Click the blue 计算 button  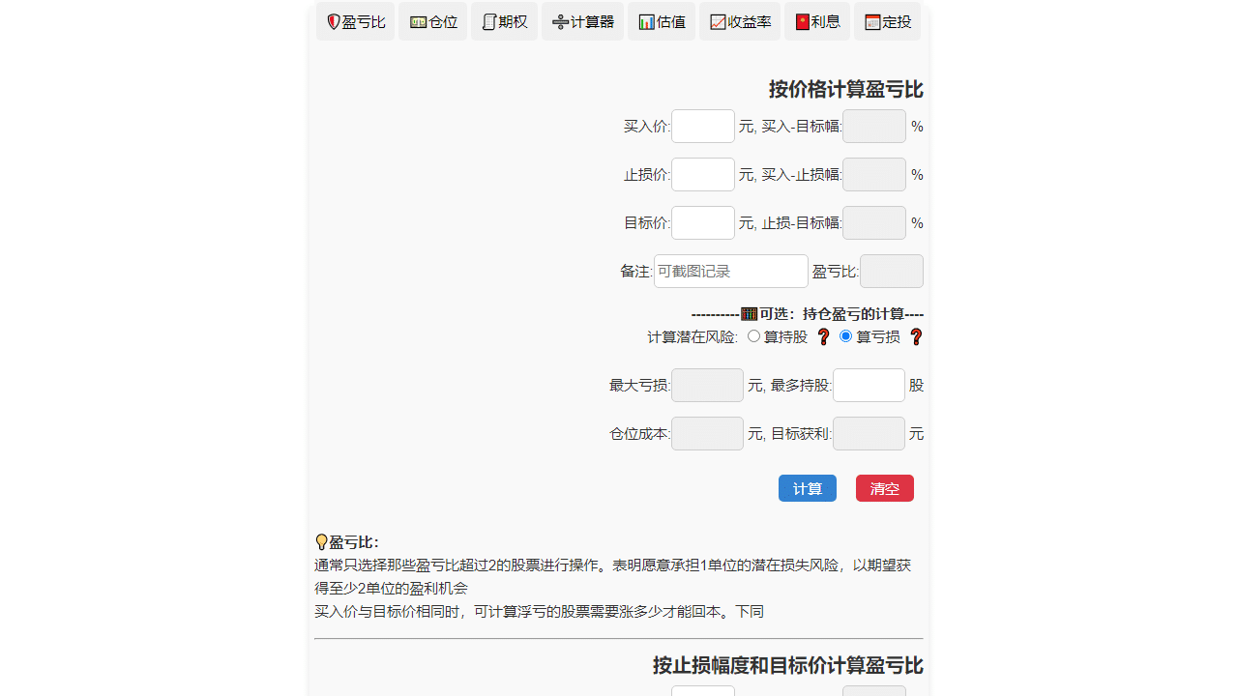click(808, 488)
